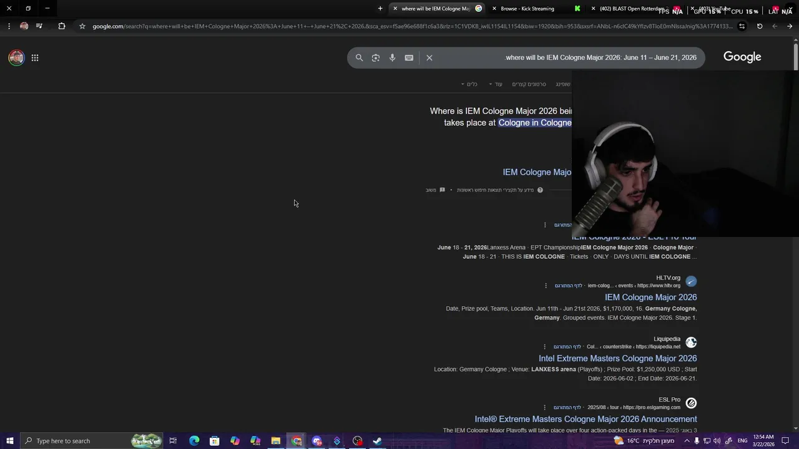
Task: Open HLTV.org site favicon
Action: (691, 282)
